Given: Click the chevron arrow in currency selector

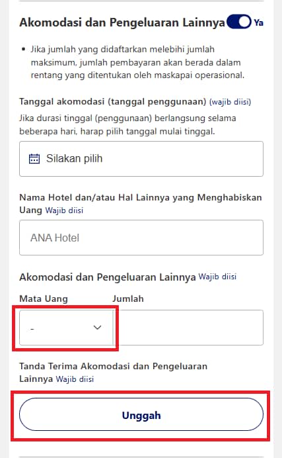Looking at the screenshot, I should pos(97,328).
